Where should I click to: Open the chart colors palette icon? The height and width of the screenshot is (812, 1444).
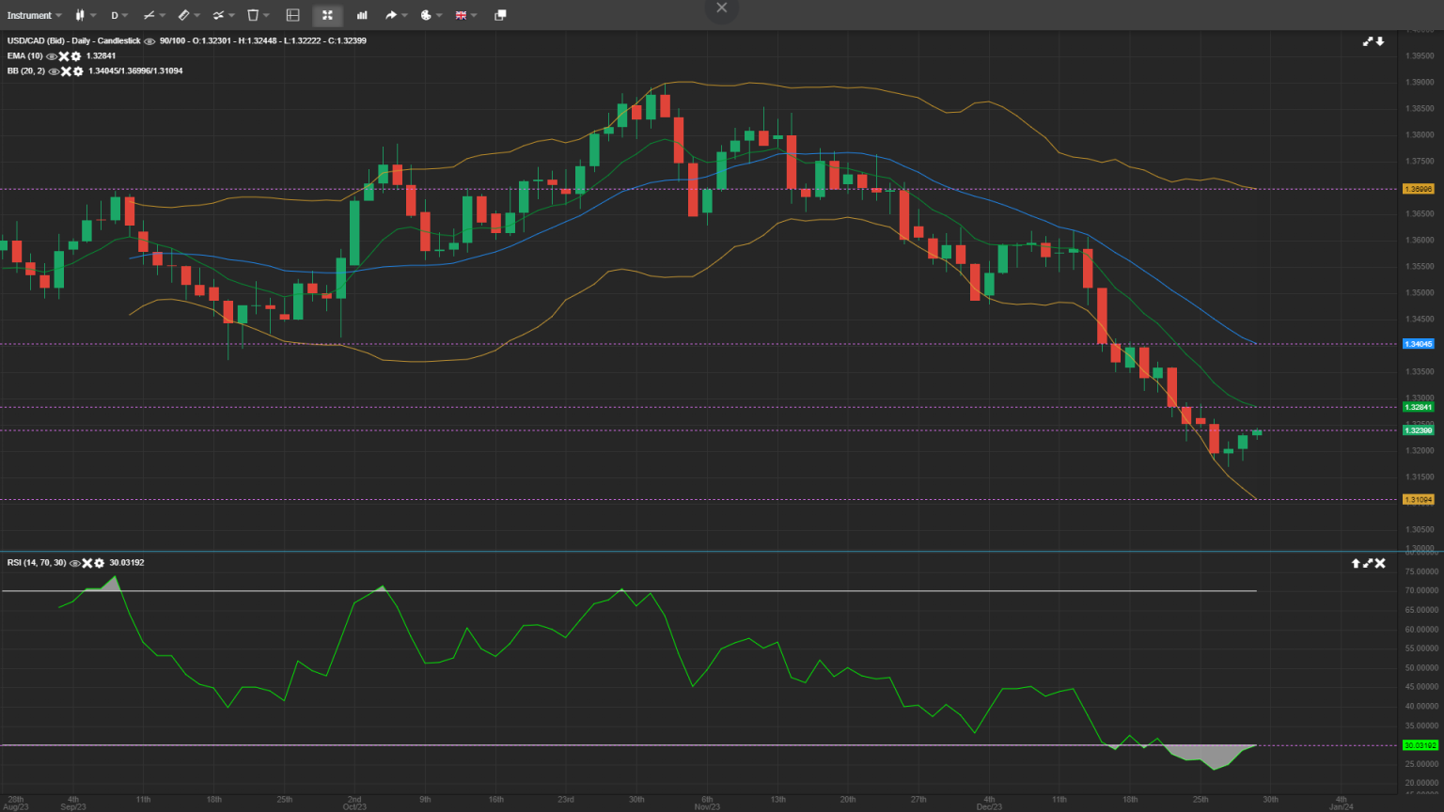[426, 15]
